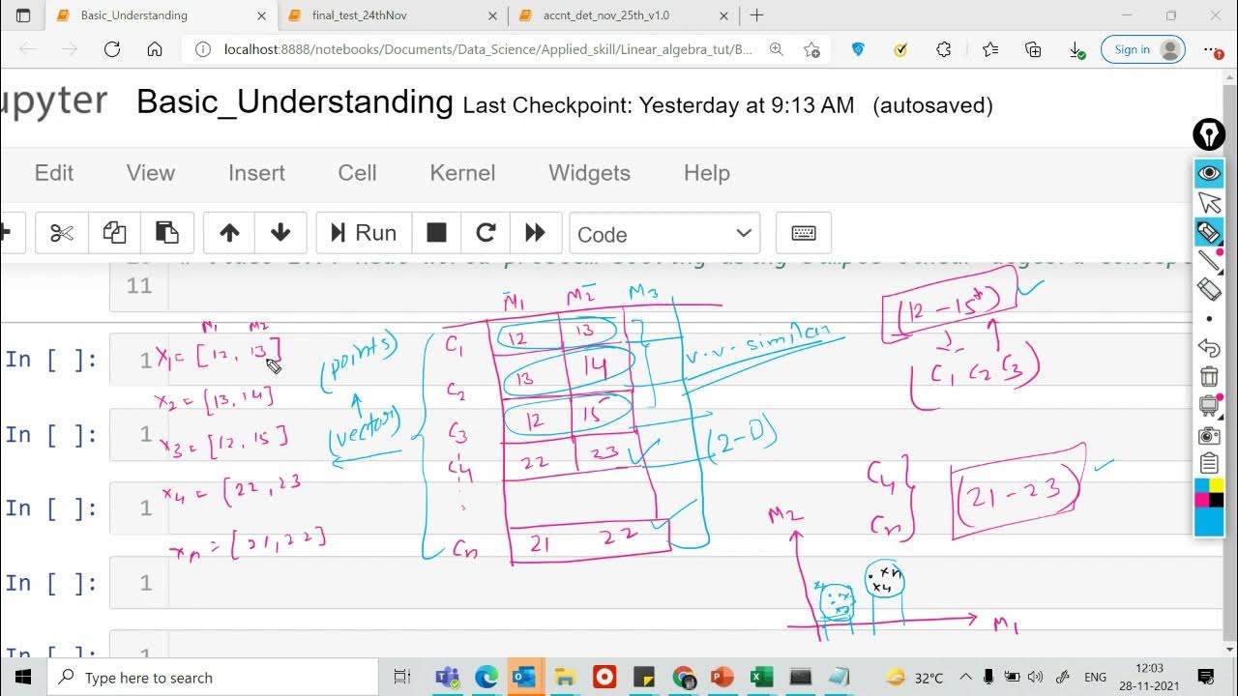1238x696 pixels.
Task: Open the browser settings and more menu
Action: 1213,49
